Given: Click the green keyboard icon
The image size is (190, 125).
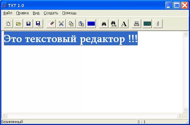Looking at the screenshot, I should coord(147,23).
